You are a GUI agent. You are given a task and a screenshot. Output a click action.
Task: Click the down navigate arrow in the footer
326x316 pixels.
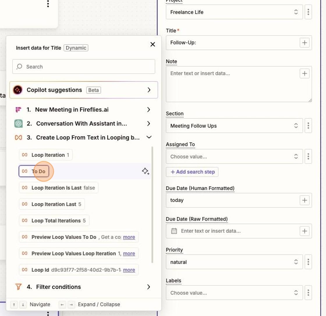point(23,304)
